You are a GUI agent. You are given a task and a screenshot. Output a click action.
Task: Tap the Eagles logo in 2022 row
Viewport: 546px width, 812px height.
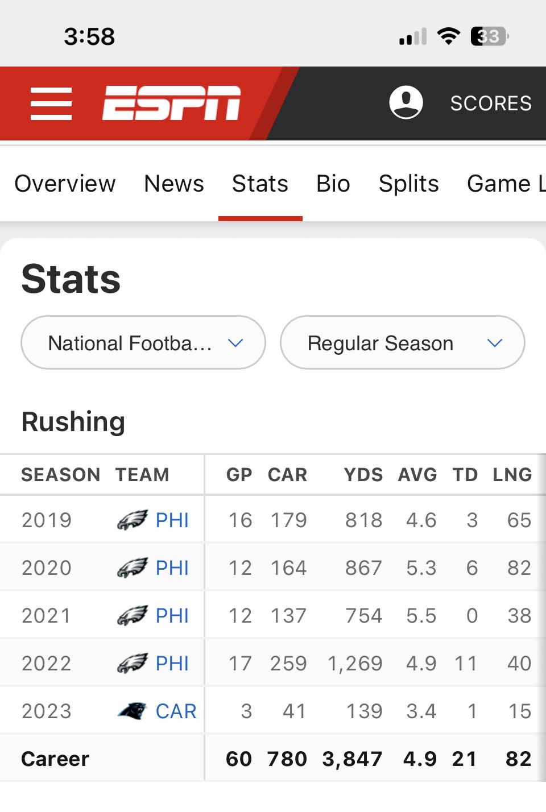pyautogui.click(x=133, y=663)
